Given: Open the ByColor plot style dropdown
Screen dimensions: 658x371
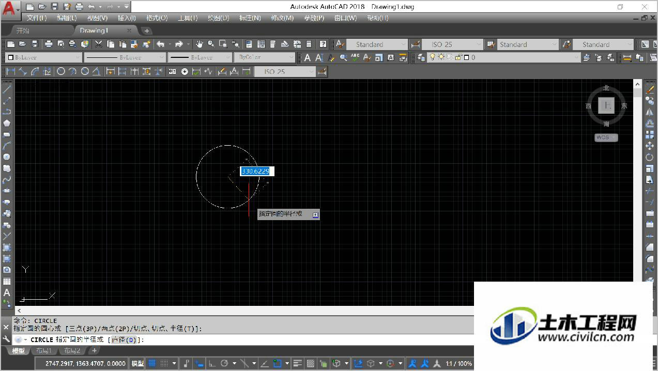Looking at the screenshot, I should click(264, 57).
